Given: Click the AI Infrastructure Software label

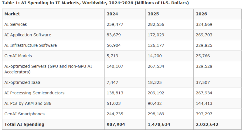Looking at the screenshot, I should click(31, 45).
